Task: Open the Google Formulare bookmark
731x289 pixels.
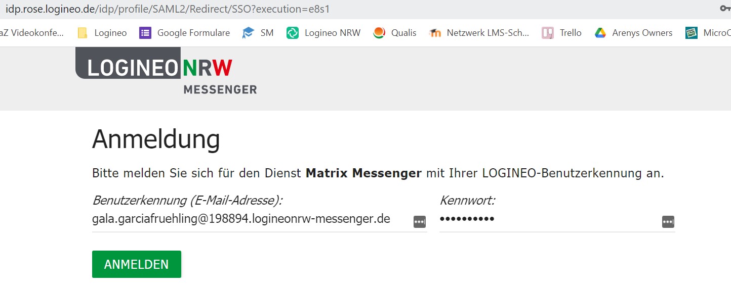Action: pos(185,33)
